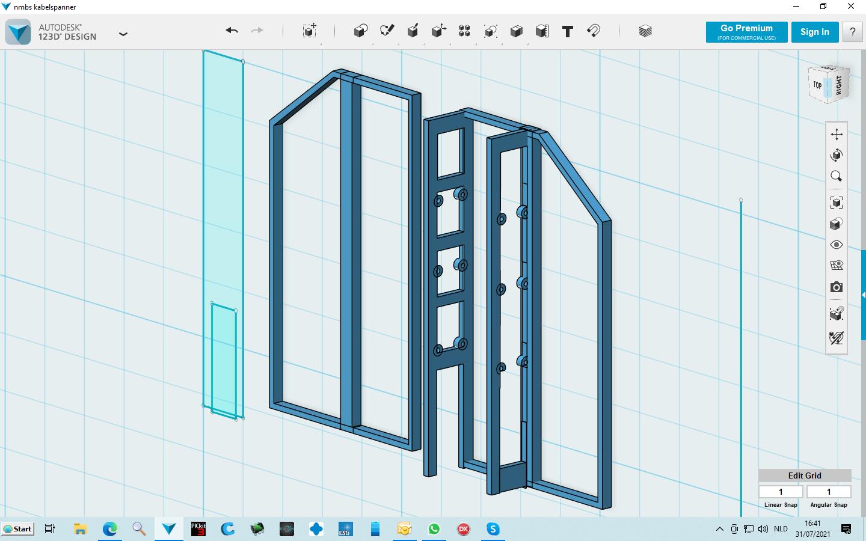Open File Explorer from the taskbar
Viewport: 866px width, 541px height.
[80, 529]
